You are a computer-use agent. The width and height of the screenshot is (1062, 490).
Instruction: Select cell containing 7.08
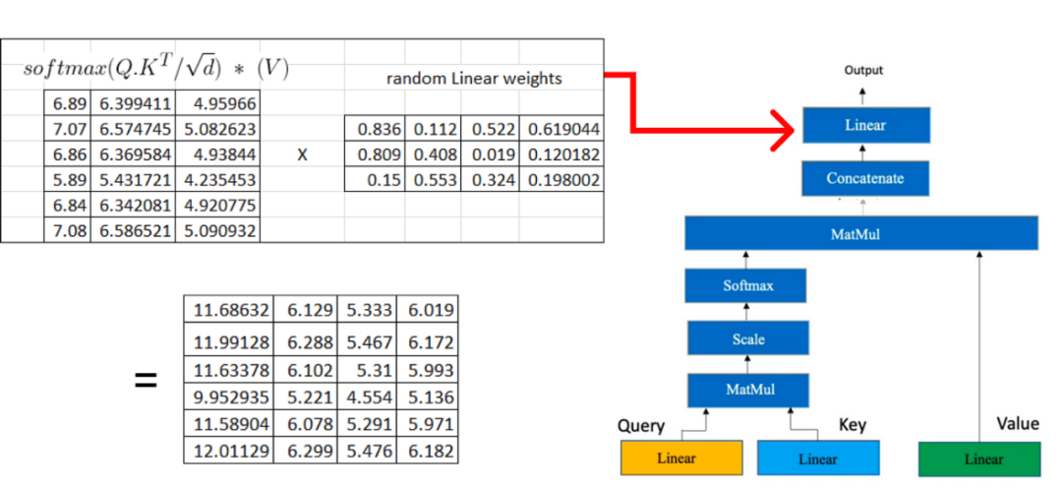pyautogui.click(x=67, y=231)
